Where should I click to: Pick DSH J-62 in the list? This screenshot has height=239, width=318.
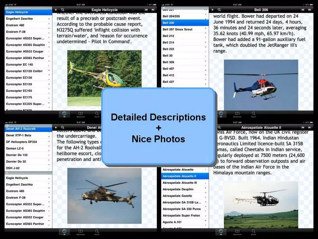click(28, 168)
